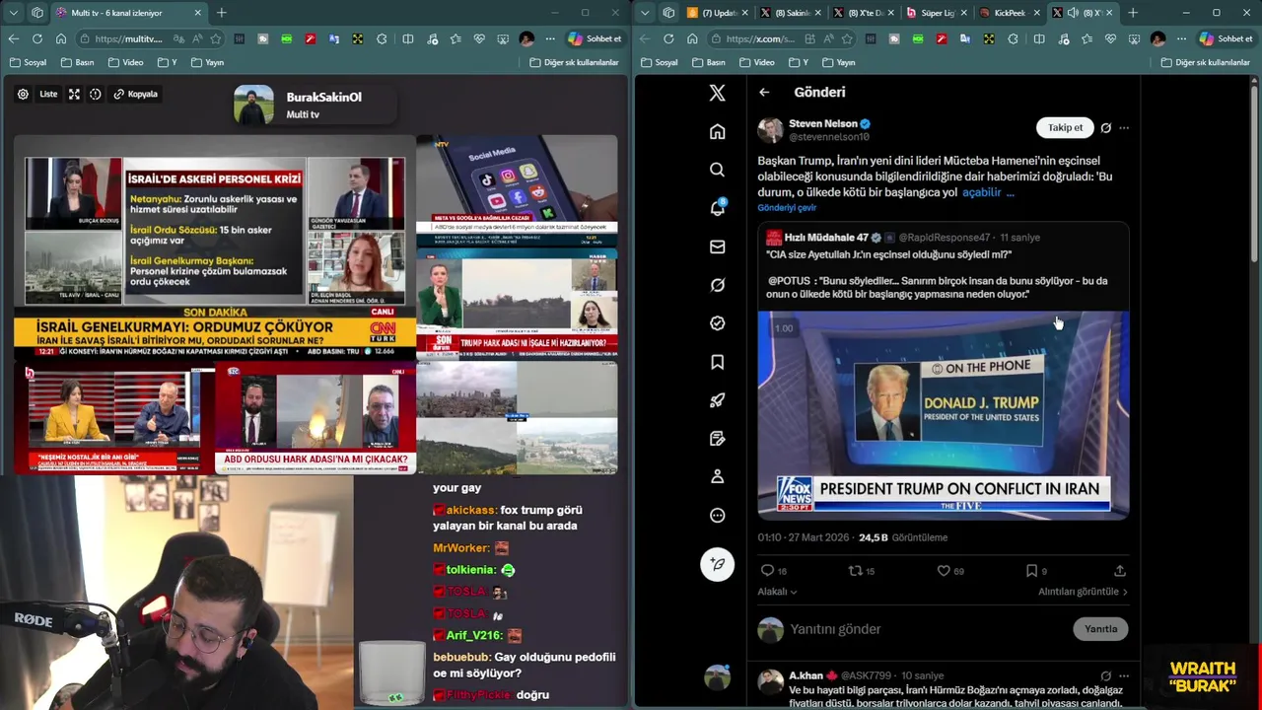
Task: Expand the Alakalı replies sort dropdown
Action: tap(777, 592)
